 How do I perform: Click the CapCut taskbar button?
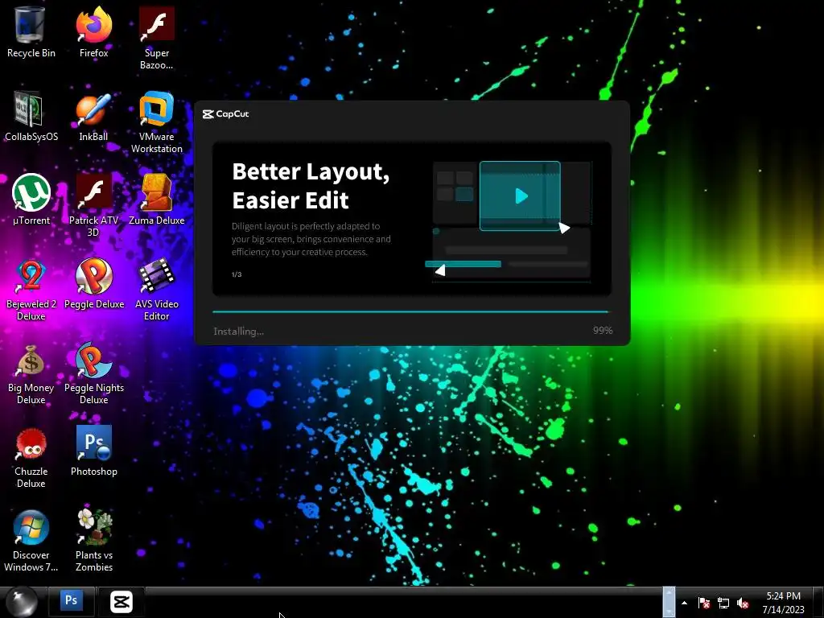(x=122, y=602)
